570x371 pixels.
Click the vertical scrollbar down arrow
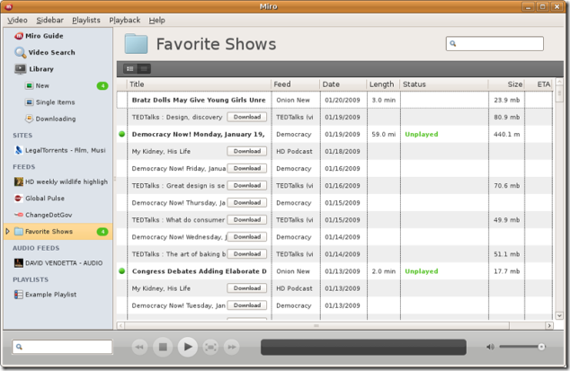pyautogui.click(x=559, y=316)
